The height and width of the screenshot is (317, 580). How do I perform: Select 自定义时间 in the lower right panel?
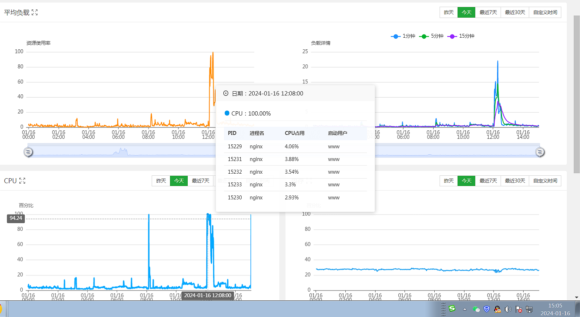click(x=545, y=181)
